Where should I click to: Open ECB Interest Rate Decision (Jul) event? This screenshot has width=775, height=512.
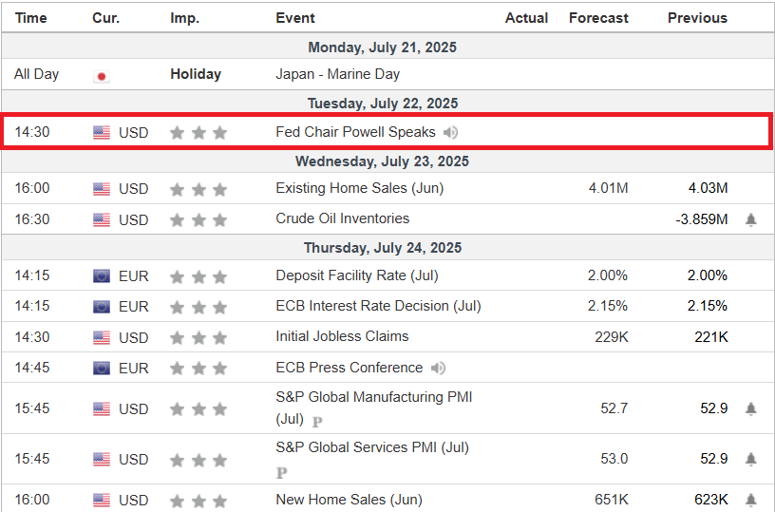click(x=378, y=306)
